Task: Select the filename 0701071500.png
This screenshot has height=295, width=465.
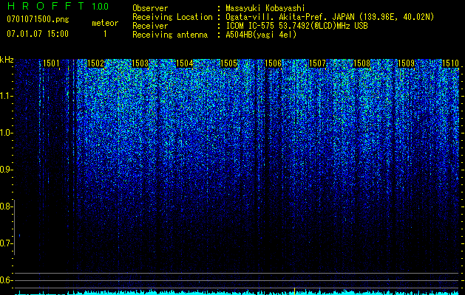Action: pyautogui.click(x=38, y=19)
